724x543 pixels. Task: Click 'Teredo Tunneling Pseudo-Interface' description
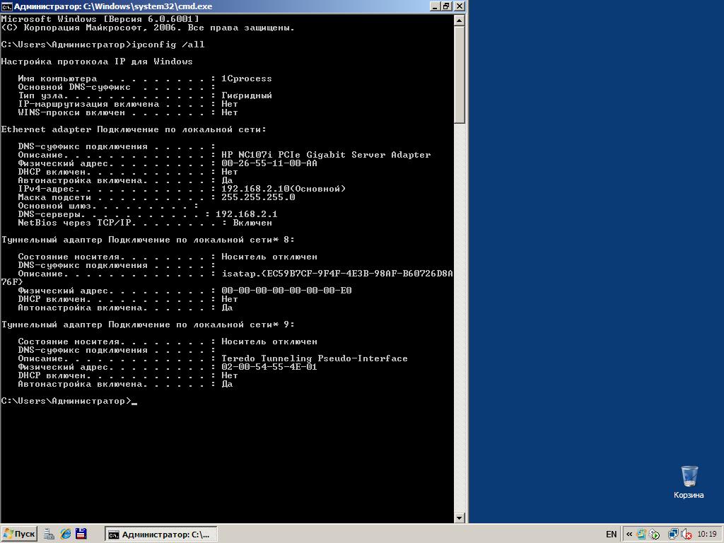[315, 358]
